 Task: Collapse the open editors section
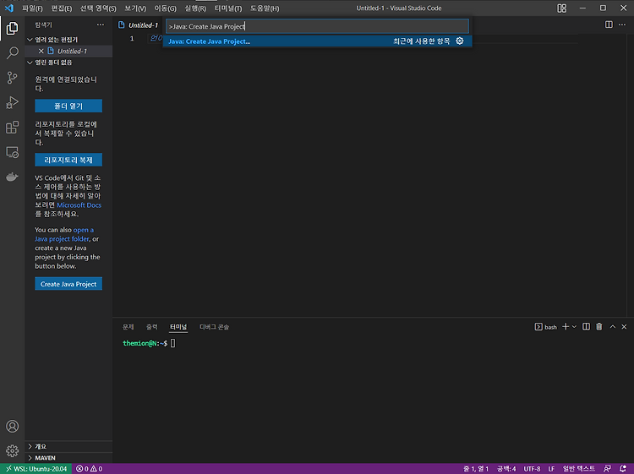coord(30,40)
